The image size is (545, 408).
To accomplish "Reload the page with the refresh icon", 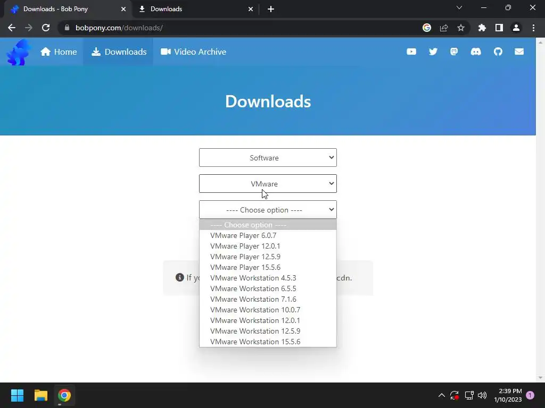I will 46,28.
